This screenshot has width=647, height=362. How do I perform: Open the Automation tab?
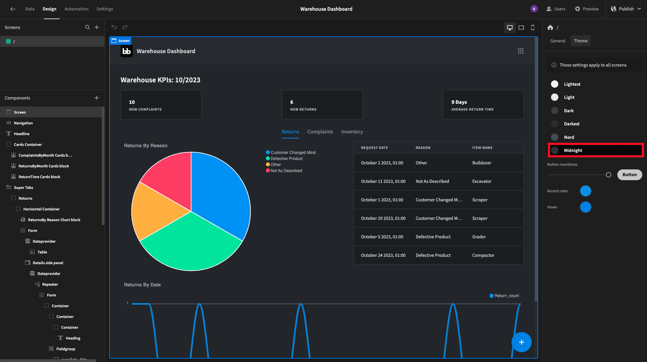click(x=76, y=9)
